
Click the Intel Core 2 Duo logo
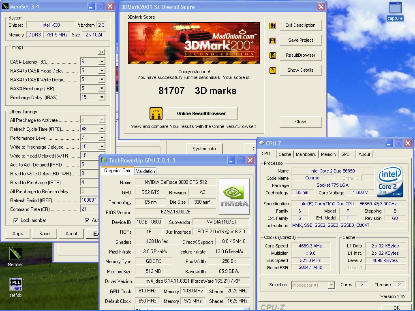point(390,181)
